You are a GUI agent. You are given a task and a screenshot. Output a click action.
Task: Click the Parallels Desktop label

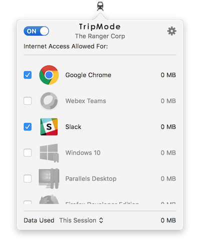(x=91, y=178)
